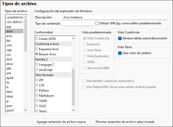Select Markdown radio button
173x127 pixels.
coord(37,95)
